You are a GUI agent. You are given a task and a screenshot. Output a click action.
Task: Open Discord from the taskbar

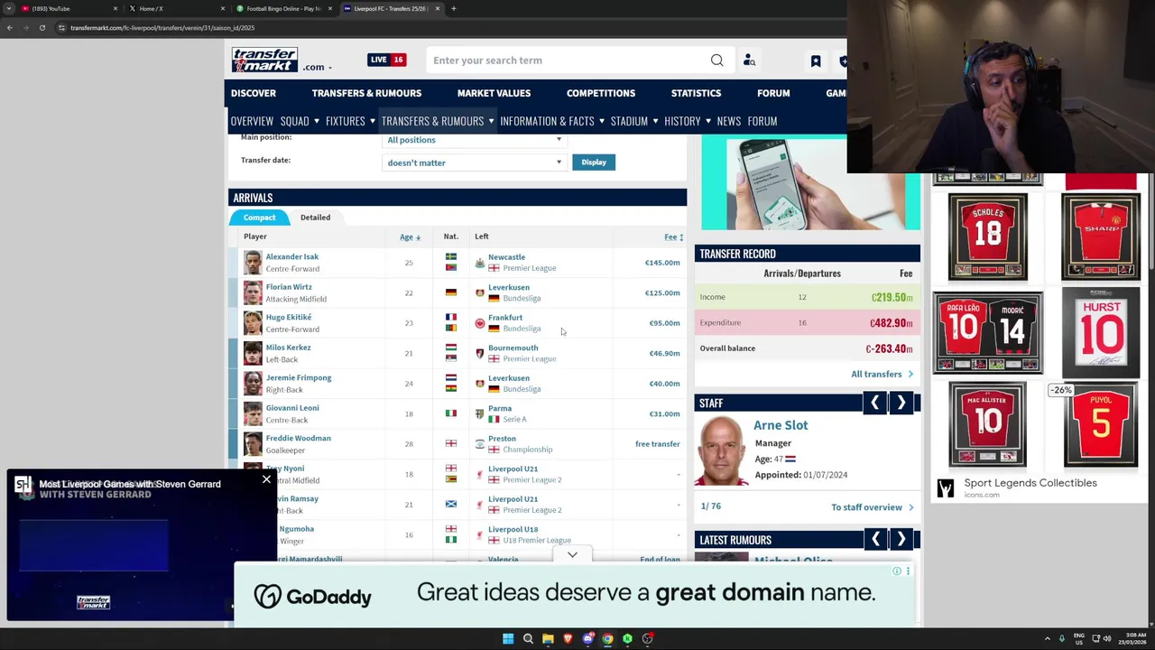coord(587,638)
